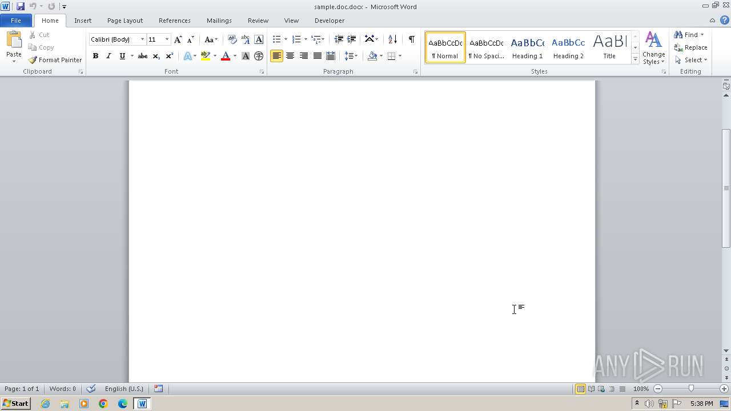Viewport: 731px width, 411px height.
Task: Click the Grow Font icon
Action: click(178, 39)
